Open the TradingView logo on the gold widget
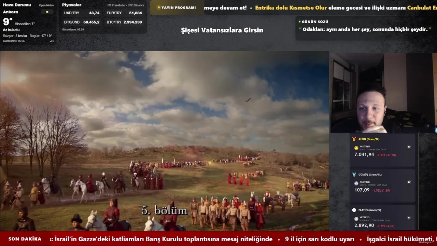This screenshot has width=437, height=246. (x=409, y=147)
